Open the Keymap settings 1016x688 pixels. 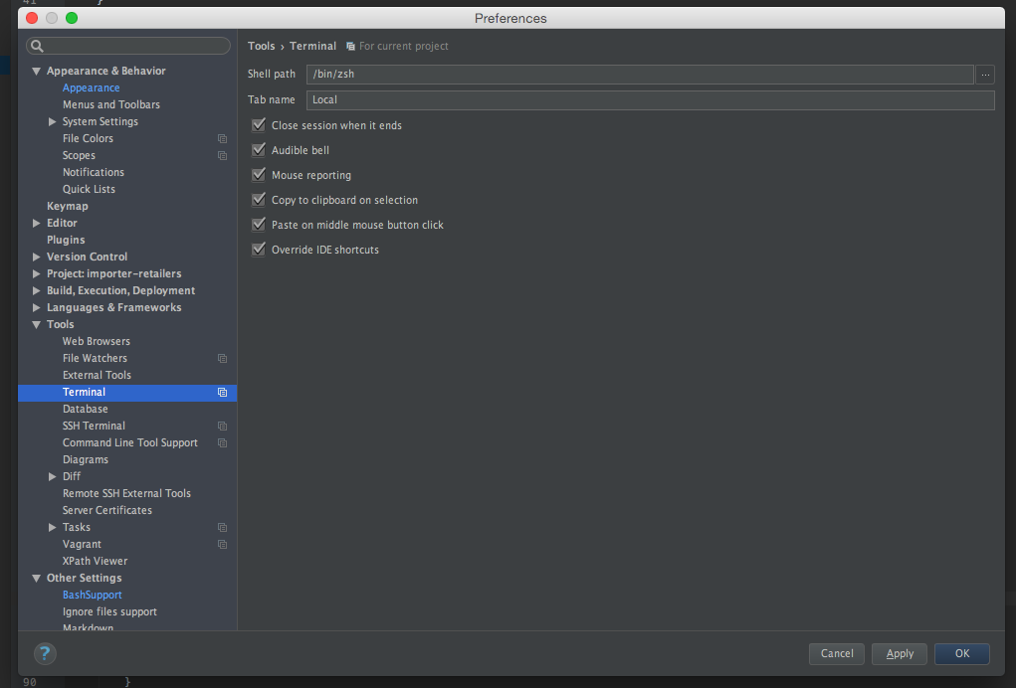tap(67, 206)
